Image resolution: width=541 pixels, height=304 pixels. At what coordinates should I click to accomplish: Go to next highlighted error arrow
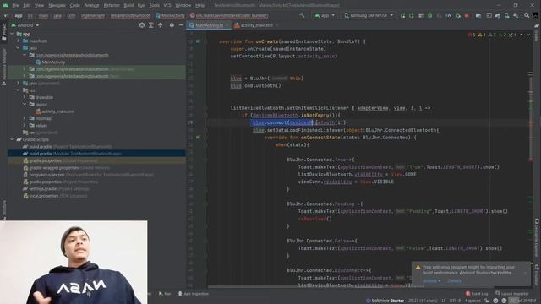point(528,35)
